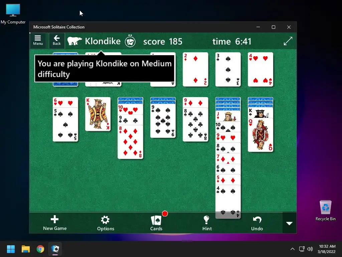This screenshot has width=342, height=257.
Task: Start a New Game
Action: [55, 223]
